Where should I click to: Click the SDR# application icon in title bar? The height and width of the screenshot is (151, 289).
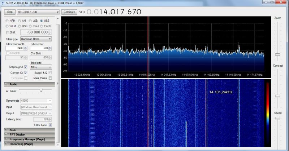[3, 3]
